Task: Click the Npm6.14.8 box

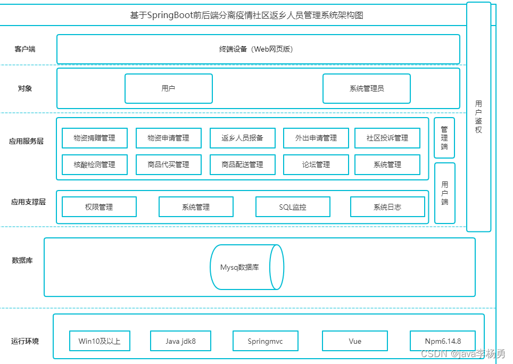Action: pos(443,341)
